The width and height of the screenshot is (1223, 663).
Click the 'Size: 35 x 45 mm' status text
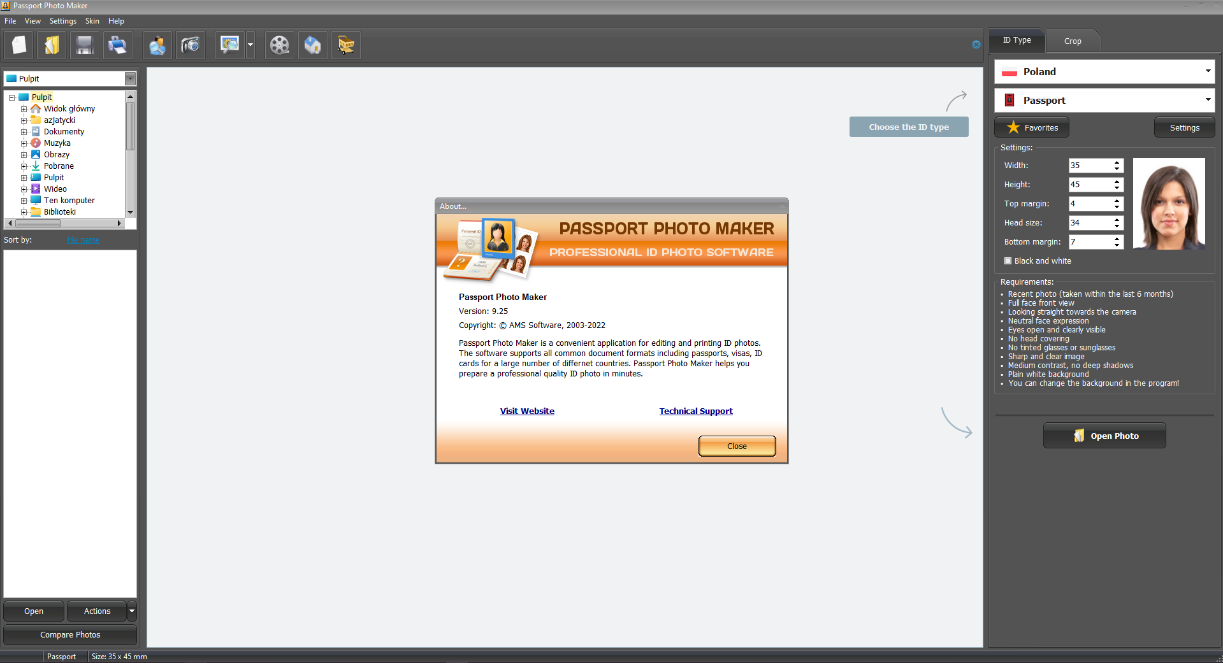coord(119,657)
